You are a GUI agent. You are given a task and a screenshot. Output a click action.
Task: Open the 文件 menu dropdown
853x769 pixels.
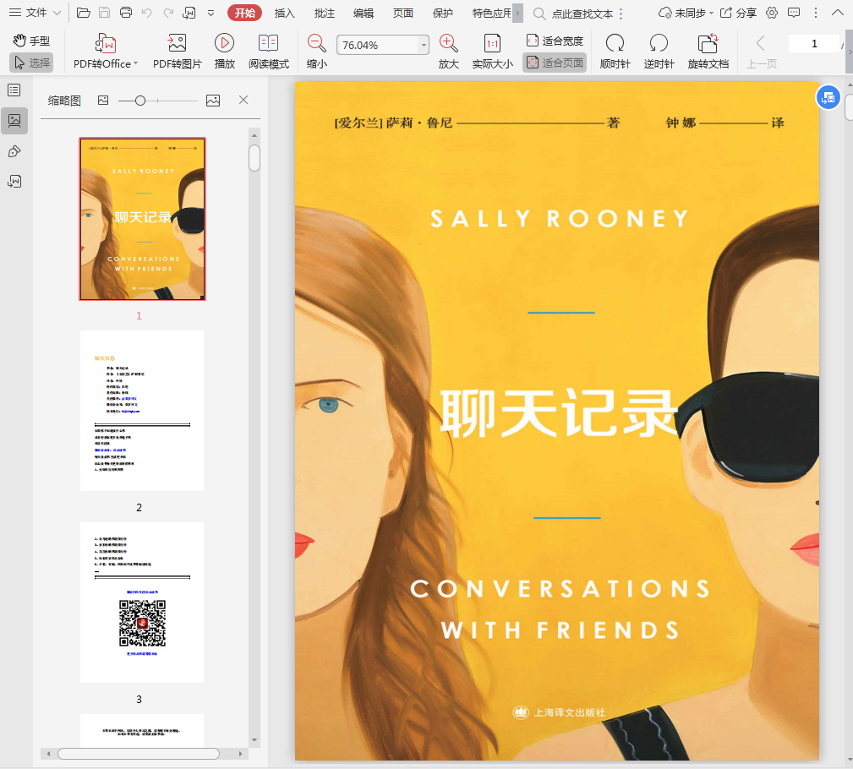[35, 13]
